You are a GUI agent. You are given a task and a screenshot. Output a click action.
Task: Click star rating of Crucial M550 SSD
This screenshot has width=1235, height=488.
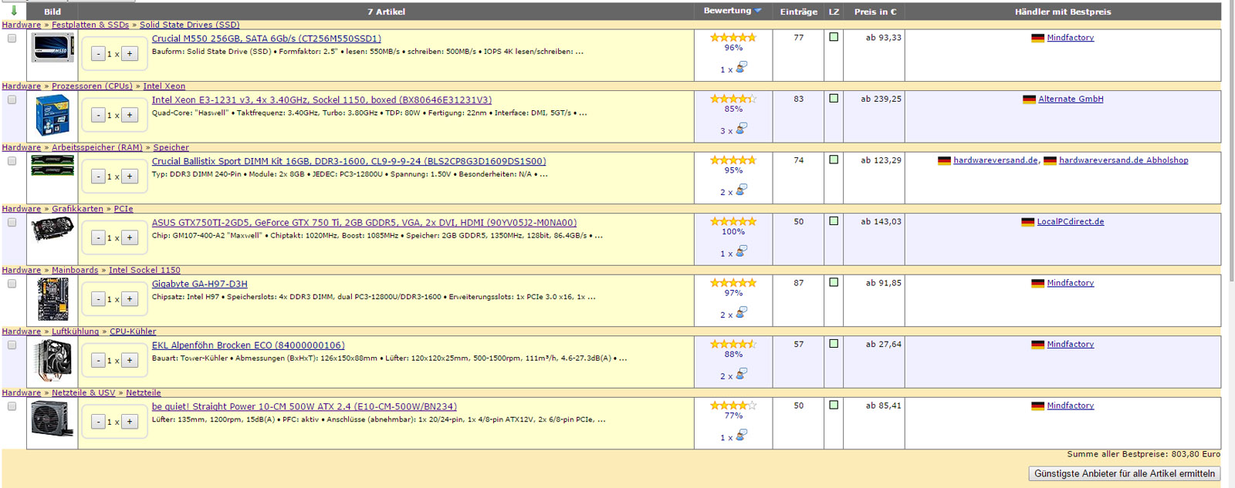(x=733, y=37)
